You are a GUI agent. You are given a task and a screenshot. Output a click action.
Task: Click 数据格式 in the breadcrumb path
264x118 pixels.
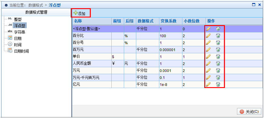pos(36,5)
